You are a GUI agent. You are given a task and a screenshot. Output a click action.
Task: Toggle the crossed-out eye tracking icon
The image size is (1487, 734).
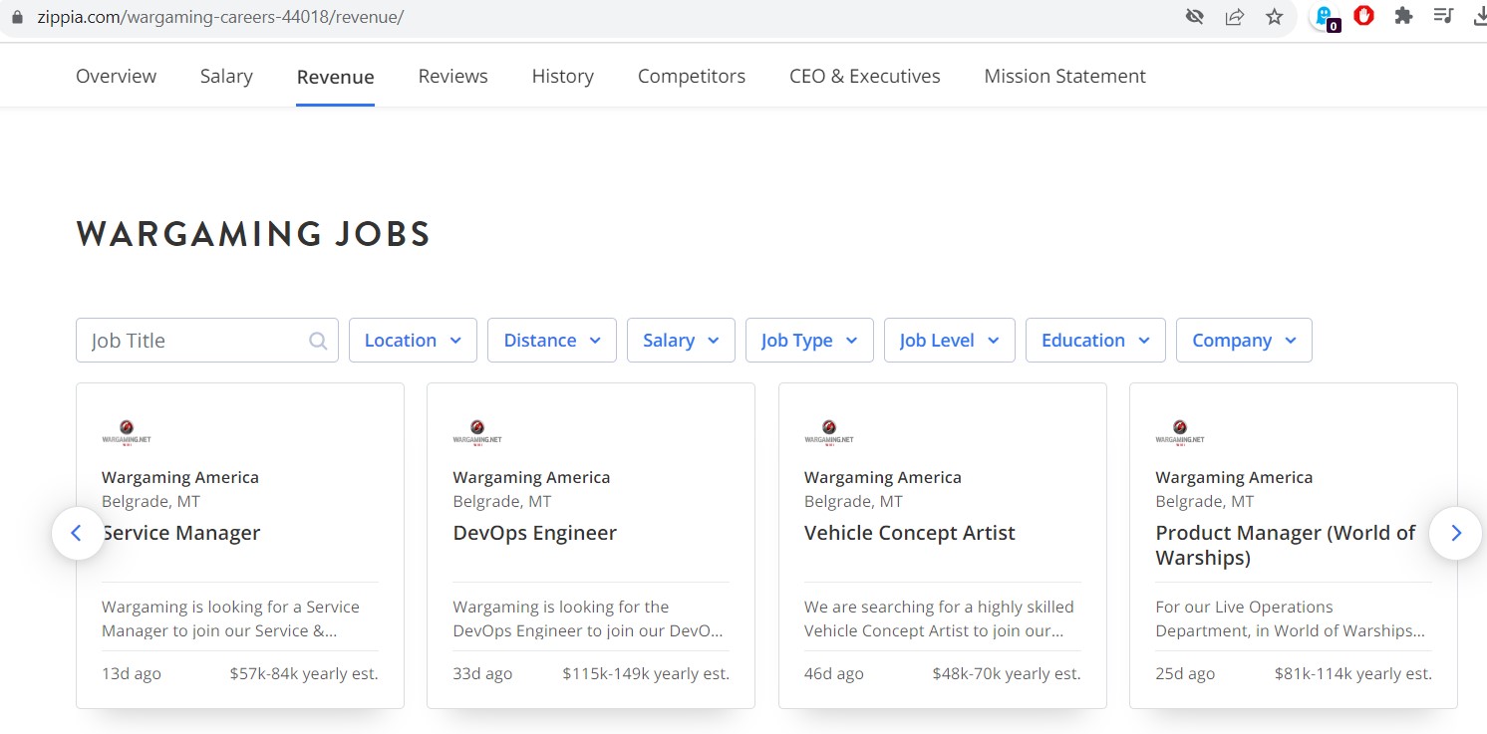coord(1194,17)
